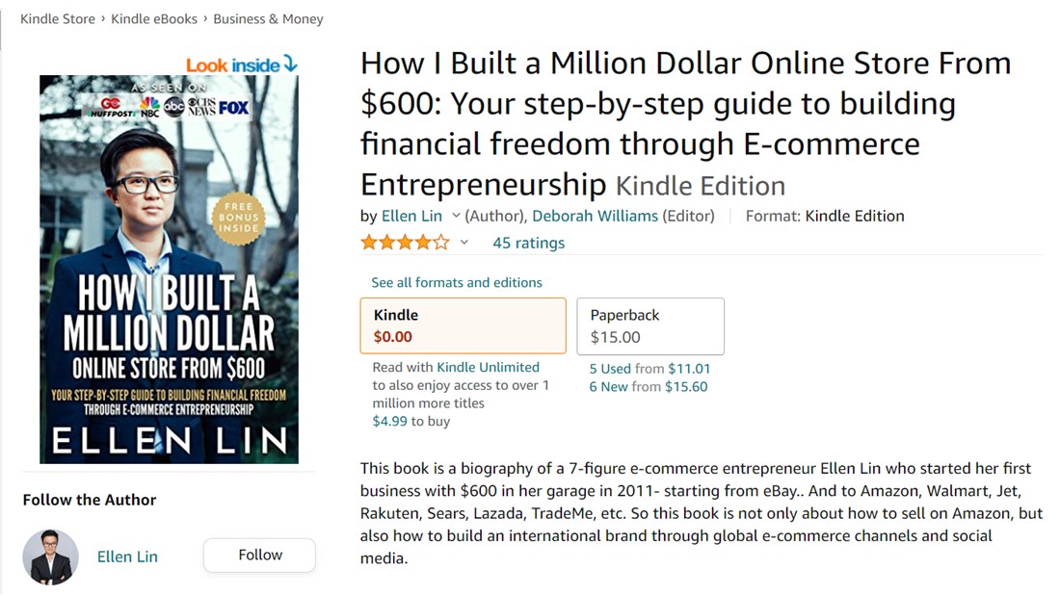Click the Kindle Unlimited link
Screen dimensions: 1060x596
(x=488, y=367)
